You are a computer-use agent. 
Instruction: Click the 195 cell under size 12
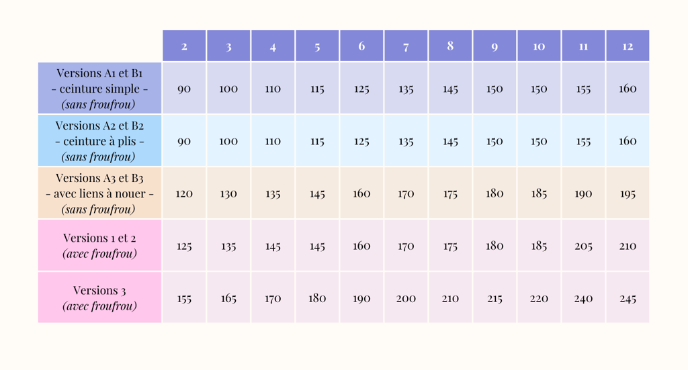click(x=628, y=193)
